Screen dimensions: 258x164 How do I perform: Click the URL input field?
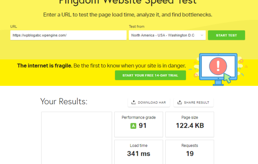coord(68,35)
